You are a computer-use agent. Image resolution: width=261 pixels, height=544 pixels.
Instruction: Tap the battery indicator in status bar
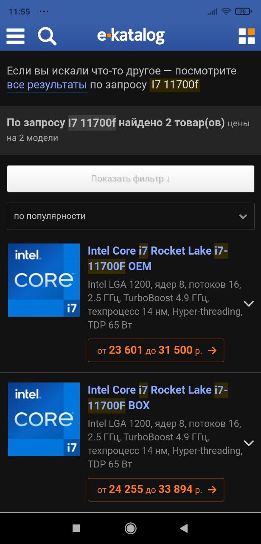(243, 11)
